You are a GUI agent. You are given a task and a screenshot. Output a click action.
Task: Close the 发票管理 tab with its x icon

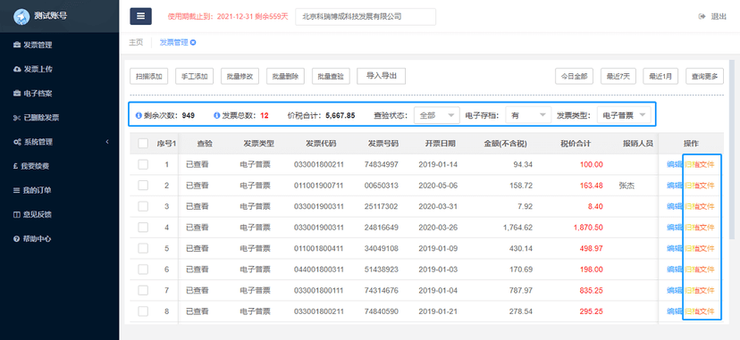[x=193, y=42]
